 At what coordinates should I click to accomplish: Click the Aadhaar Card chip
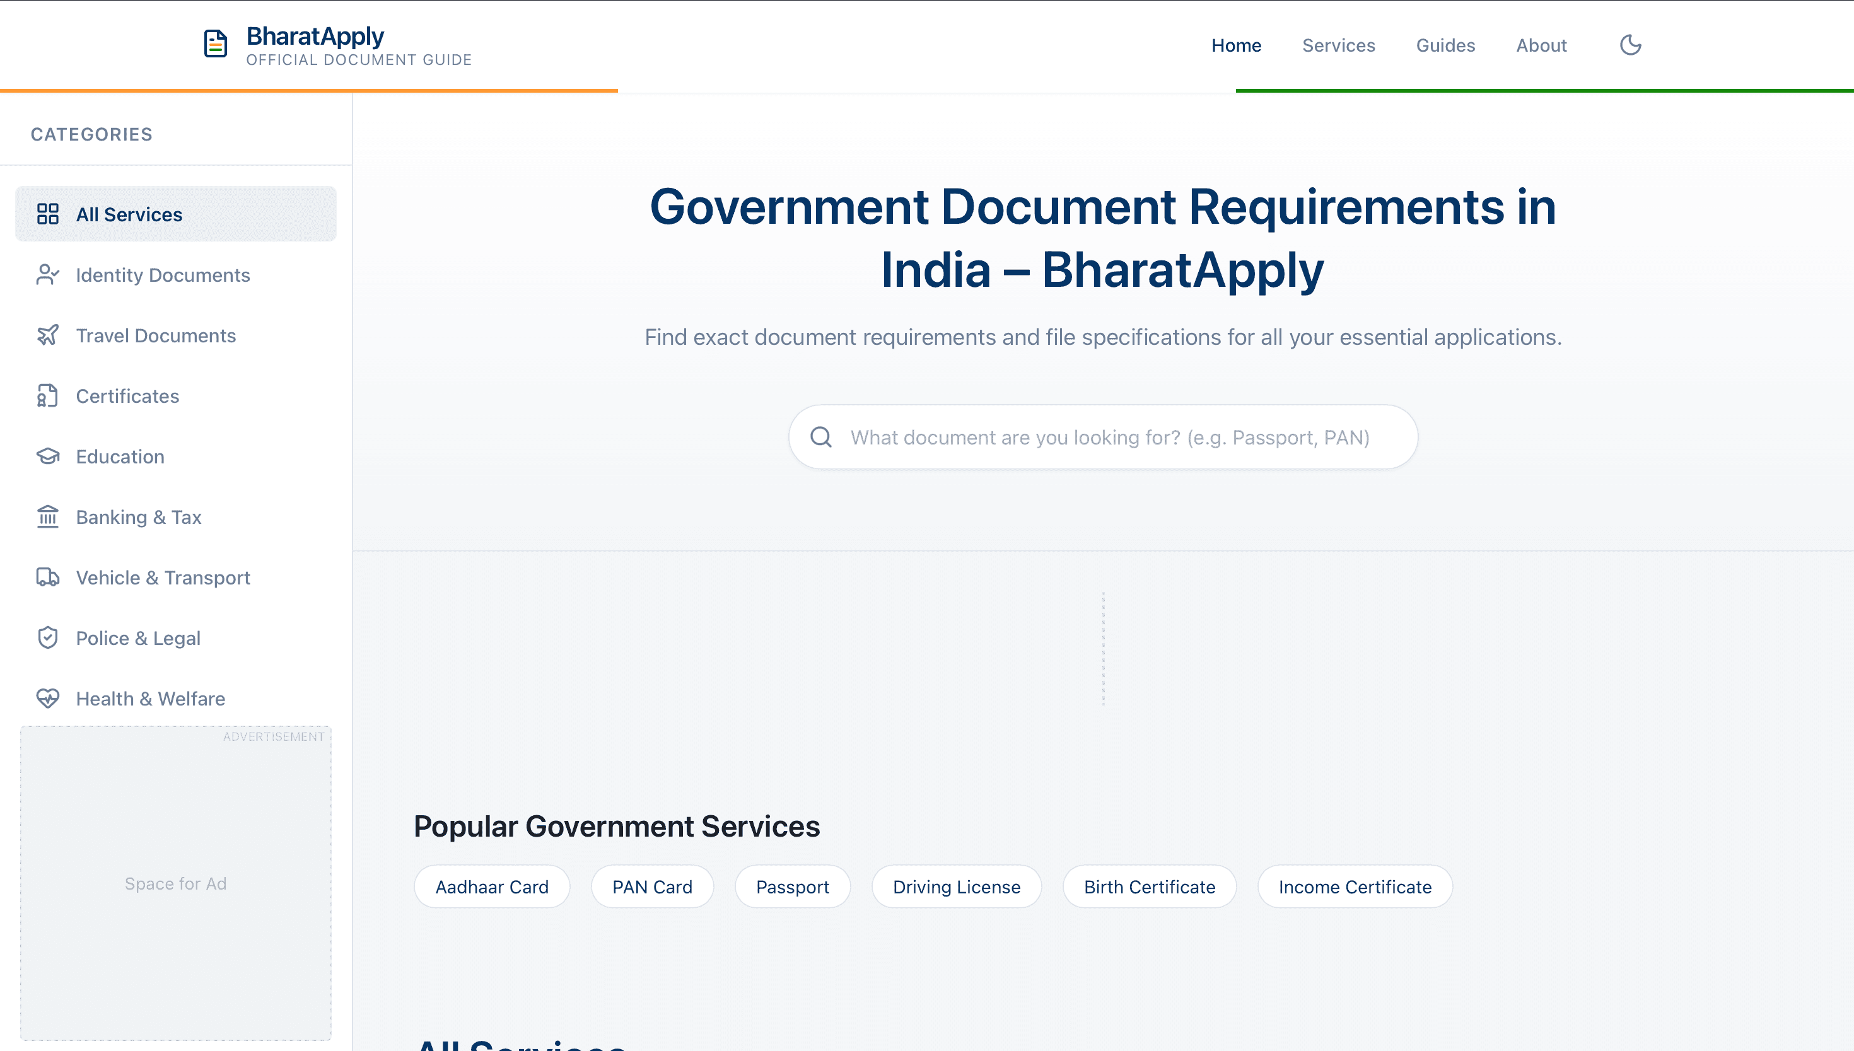(492, 886)
